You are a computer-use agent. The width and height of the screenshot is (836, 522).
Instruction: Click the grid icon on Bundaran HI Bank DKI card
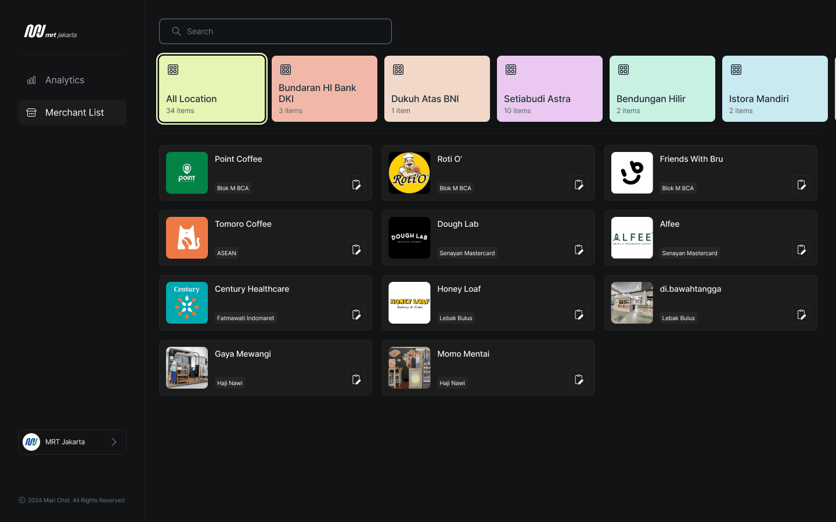pos(286,70)
